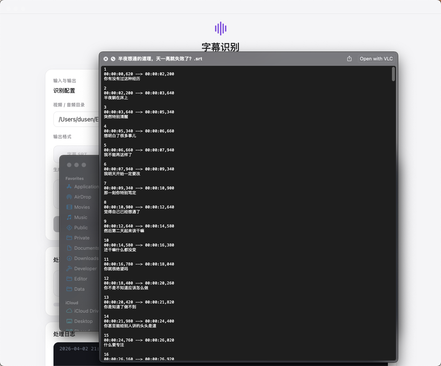The width and height of the screenshot is (441, 366).
Task: Click the video/audio directory path field
Action: click(76, 119)
